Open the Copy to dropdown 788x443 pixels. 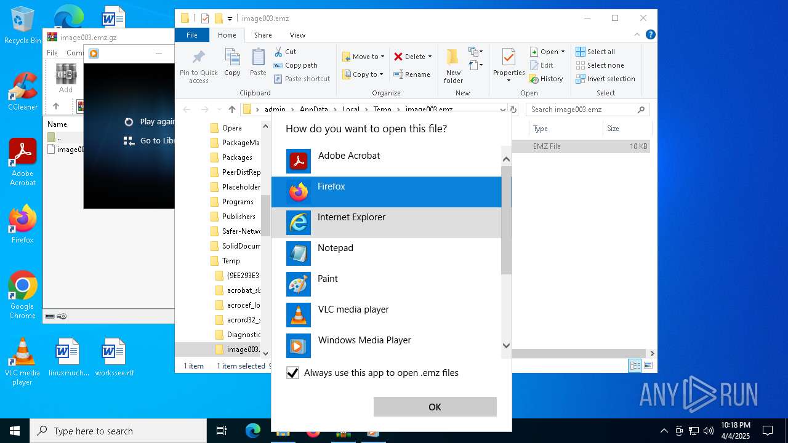coord(363,74)
